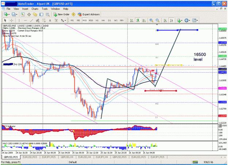The image size is (228, 165).
Task: Select the Horizontal Line drawing tool
Action: (25, 20)
